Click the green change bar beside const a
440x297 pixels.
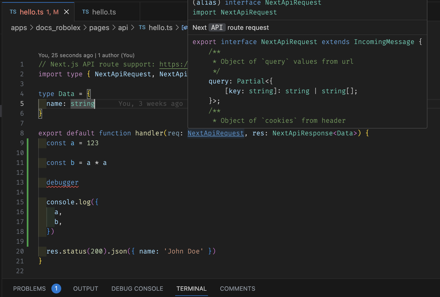(x=28, y=143)
